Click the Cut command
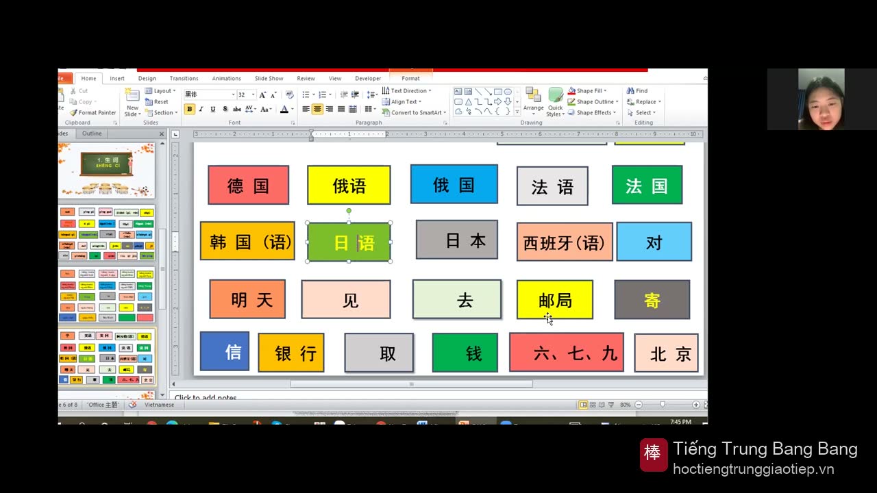 click(78, 90)
